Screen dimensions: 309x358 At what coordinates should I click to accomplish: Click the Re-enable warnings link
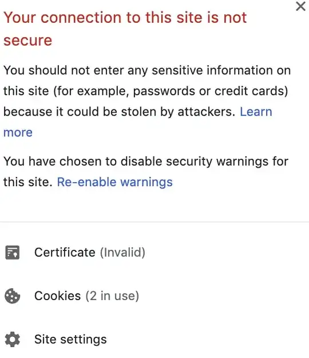tap(114, 182)
